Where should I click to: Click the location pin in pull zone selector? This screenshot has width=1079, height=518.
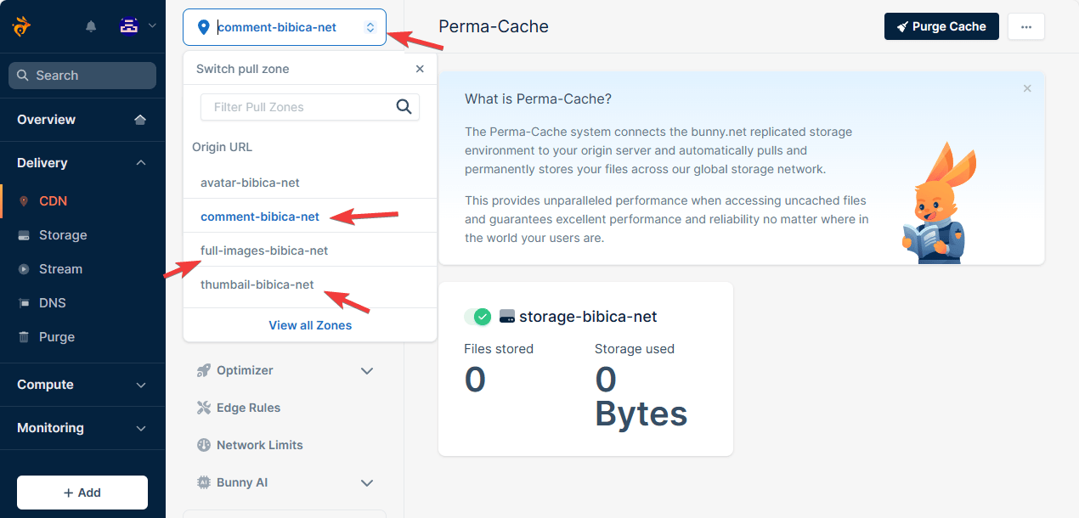203,27
